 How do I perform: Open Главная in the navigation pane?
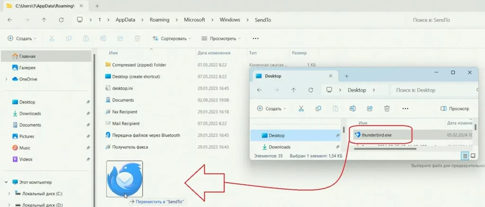(x=46, y=56)
